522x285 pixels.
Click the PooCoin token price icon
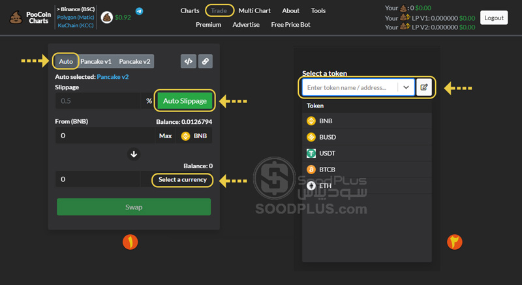tap(107, 18)
